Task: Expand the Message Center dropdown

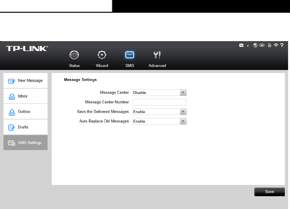Action: 160,92
